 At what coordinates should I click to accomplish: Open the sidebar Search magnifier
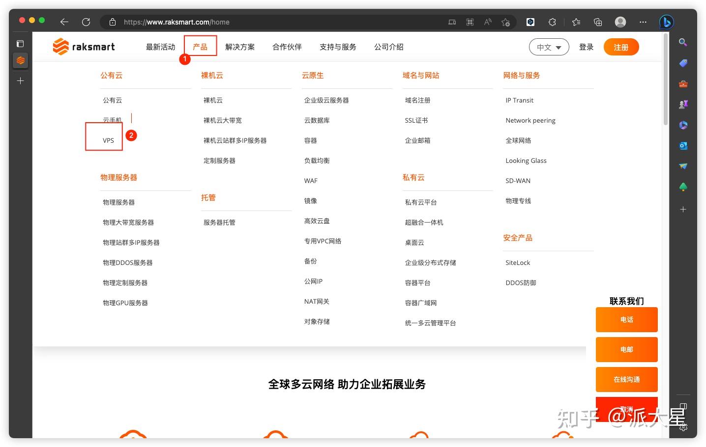pos(683,42)
